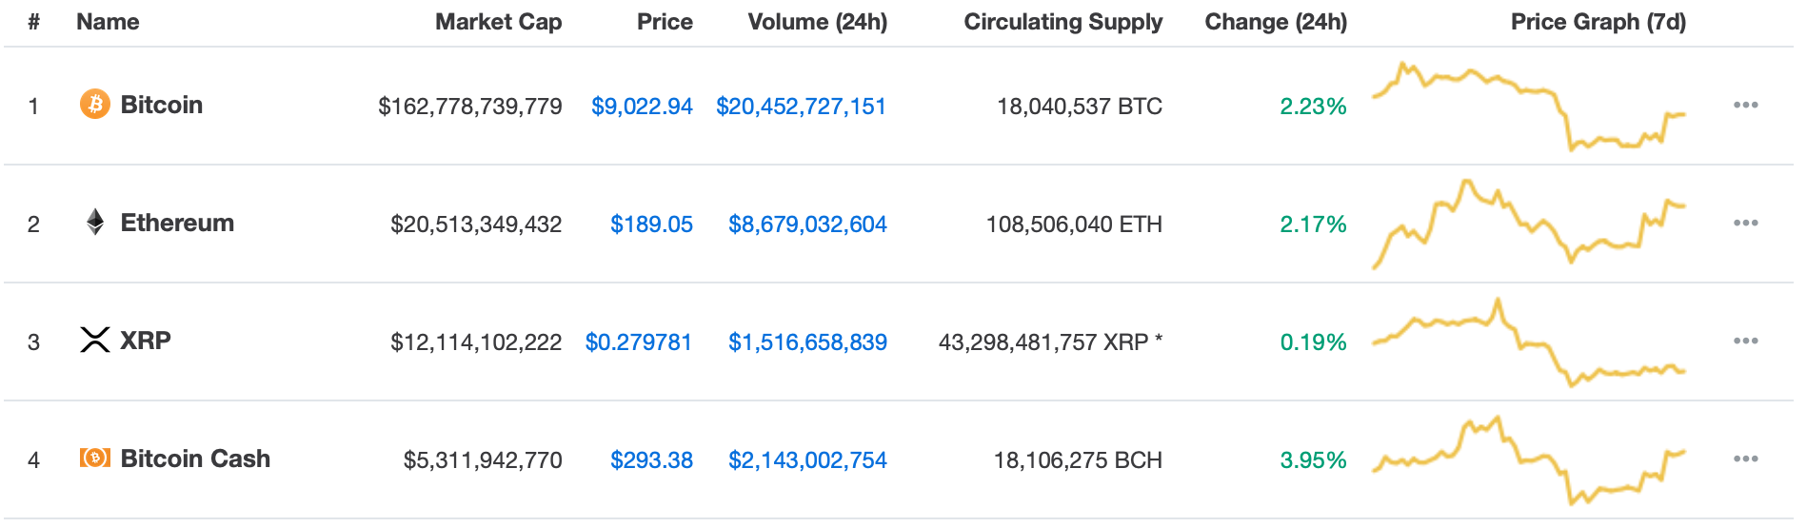The height and width of the screenshot is (527, 1807).
Task: Click the XRP 7-day price graph
Action: tap(1529, 342)
